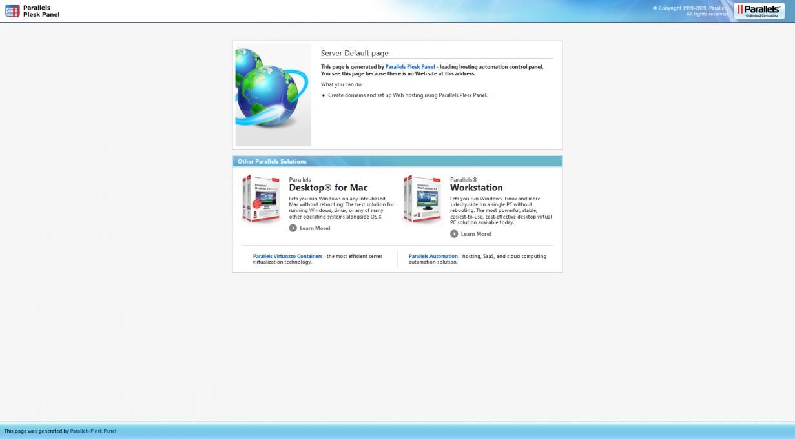The width and height of the screenshot is (795, 439).
Task: Open the Learn More! link under Workstation
Action: point(476,234)
